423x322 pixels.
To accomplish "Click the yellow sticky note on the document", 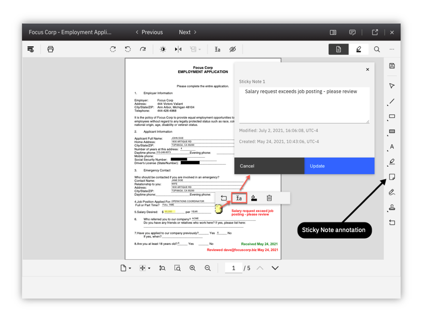I will coord(218,209).
